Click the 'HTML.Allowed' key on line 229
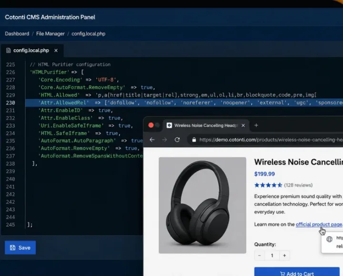This screenshot has height=276, width=343. pyautogui.click(x=59, y=95)
